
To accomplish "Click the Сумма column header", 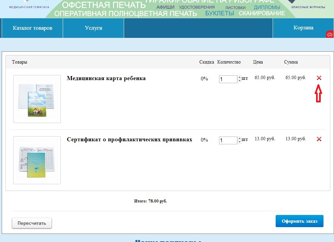I will tap(291, 62).
